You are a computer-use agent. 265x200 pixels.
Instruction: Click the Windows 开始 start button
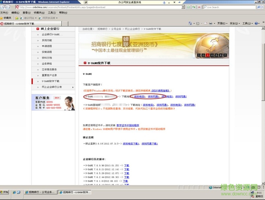(x=4, y=192)
